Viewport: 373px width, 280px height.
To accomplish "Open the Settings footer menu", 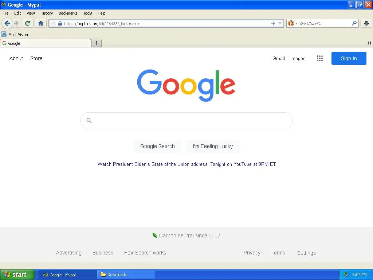I will (306, 253).
